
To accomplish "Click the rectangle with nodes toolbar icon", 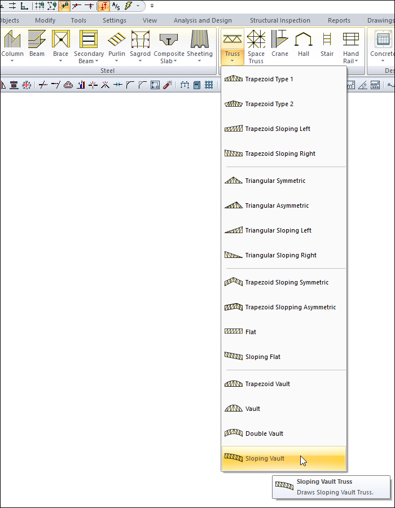I will pyautogui.click(x=155, y=85).
